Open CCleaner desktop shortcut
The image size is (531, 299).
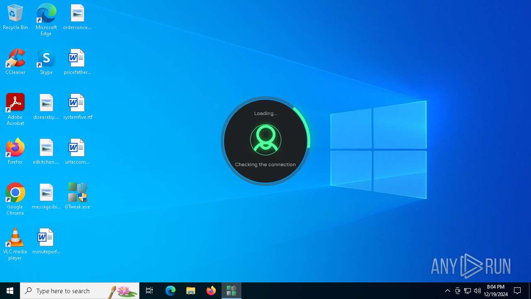click(x=15, y=62)
